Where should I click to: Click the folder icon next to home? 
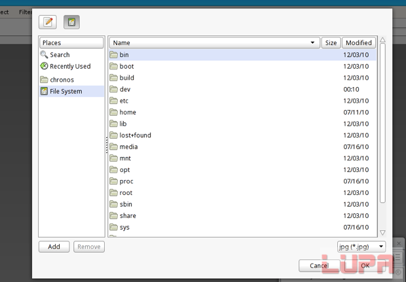tap(113, 112)
